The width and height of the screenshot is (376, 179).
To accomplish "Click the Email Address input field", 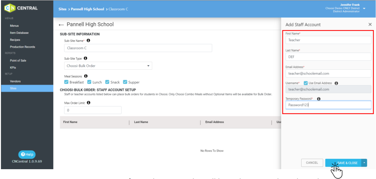I will pos(328,74).
